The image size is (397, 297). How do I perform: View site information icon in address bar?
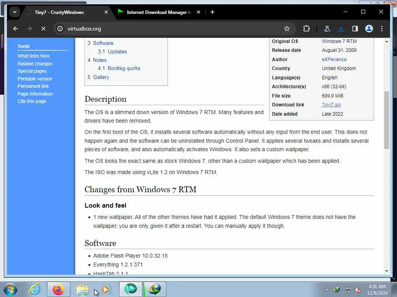(60, 29)
